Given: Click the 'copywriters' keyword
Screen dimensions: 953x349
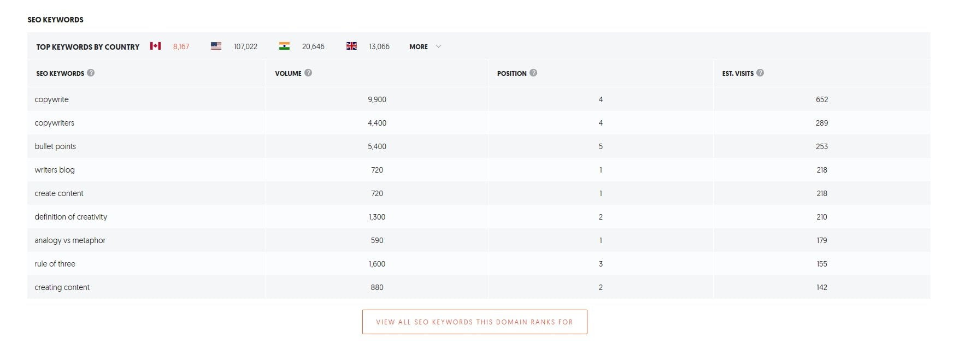Looking at the screenshot, I should coord(54,123).
